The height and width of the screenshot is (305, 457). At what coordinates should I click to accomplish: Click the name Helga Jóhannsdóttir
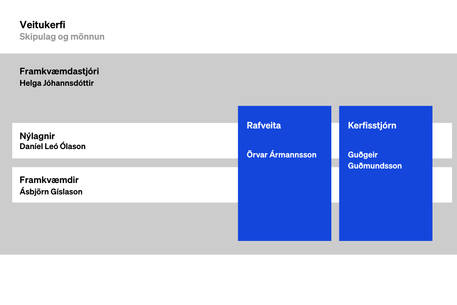click(56, 83)
